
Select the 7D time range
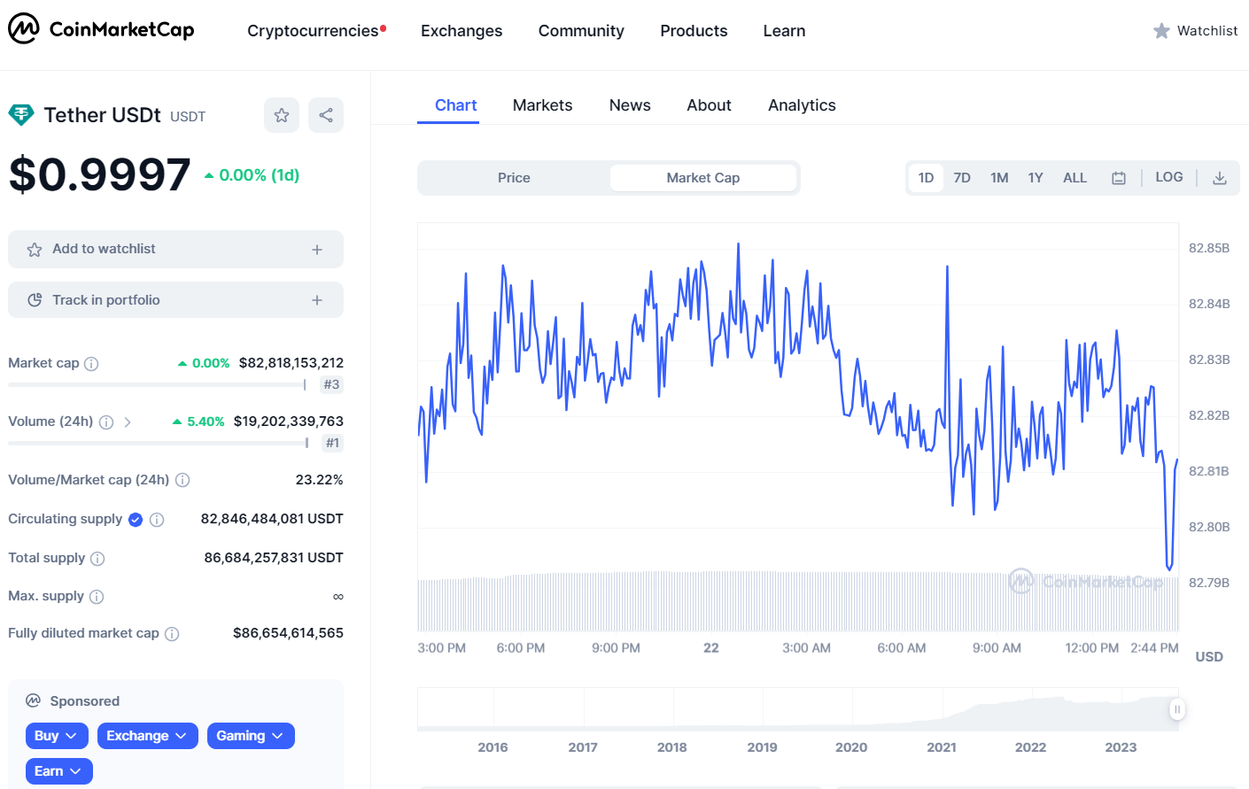[x=962, y=178]
